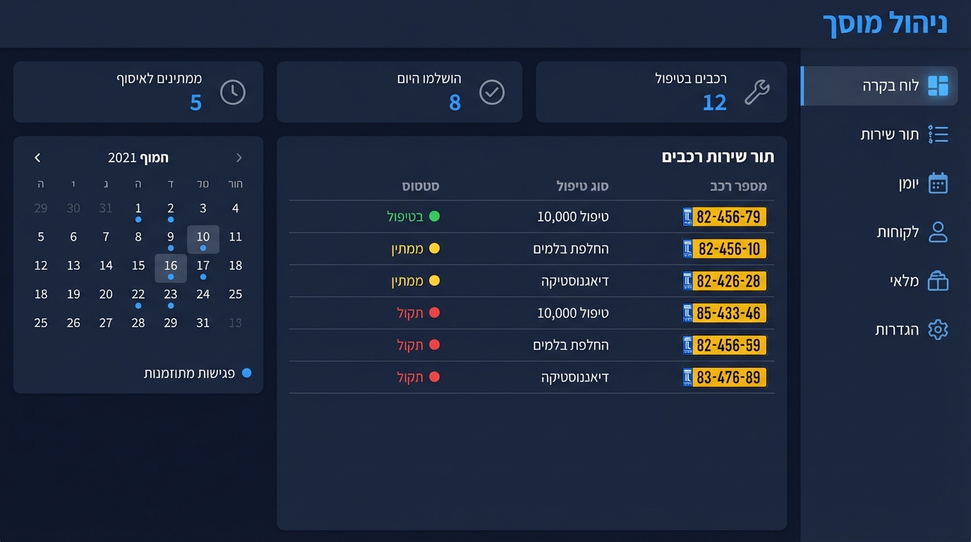Click the wrench icon on vehicles card
971x542 pixels.
click(x=756, y=92)
